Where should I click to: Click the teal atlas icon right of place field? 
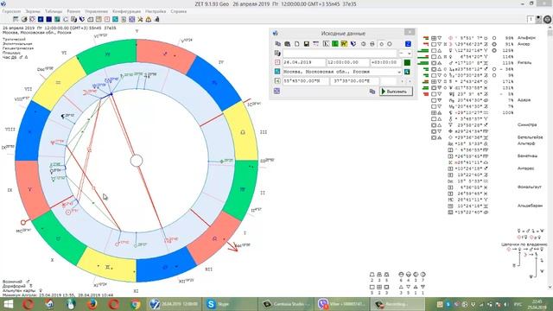(x=407, y=72)
